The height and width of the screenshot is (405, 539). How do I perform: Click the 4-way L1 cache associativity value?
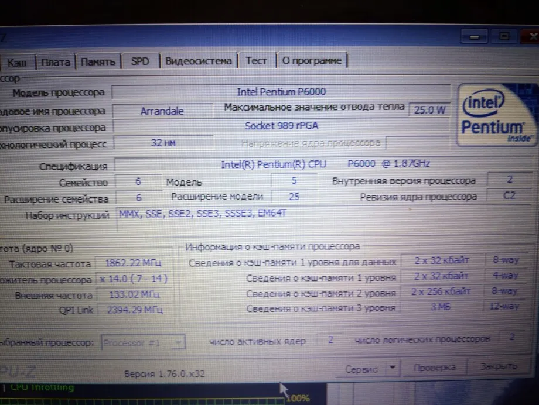[505, 275]
